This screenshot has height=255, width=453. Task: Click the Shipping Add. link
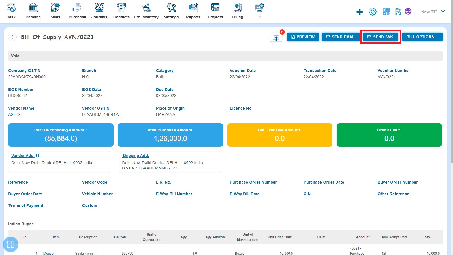click(135, 156)
